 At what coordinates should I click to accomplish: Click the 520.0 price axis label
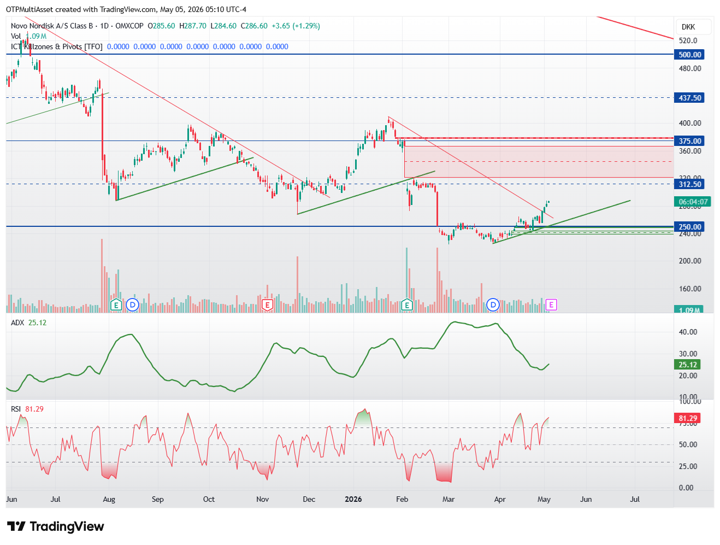688,40
